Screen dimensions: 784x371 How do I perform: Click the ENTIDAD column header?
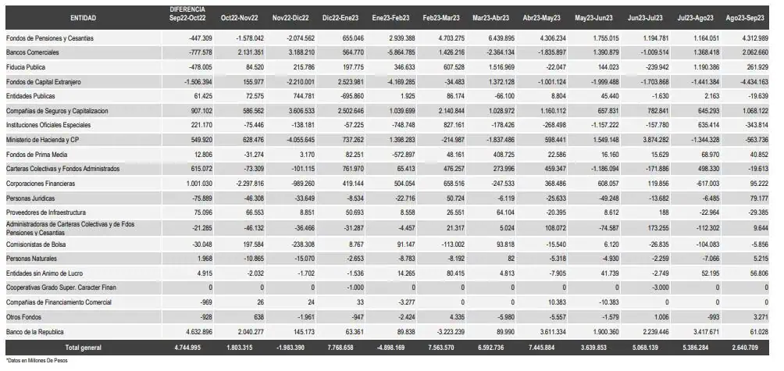pos(83,17)
